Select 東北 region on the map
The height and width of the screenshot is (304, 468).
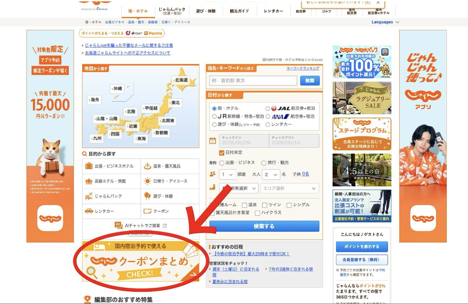175,103
